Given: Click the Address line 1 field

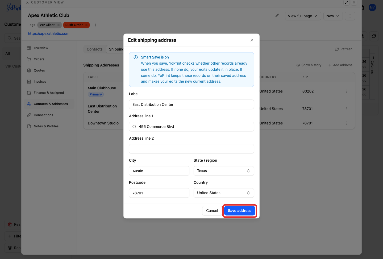Looking at the screenshot, I should 191,127.
